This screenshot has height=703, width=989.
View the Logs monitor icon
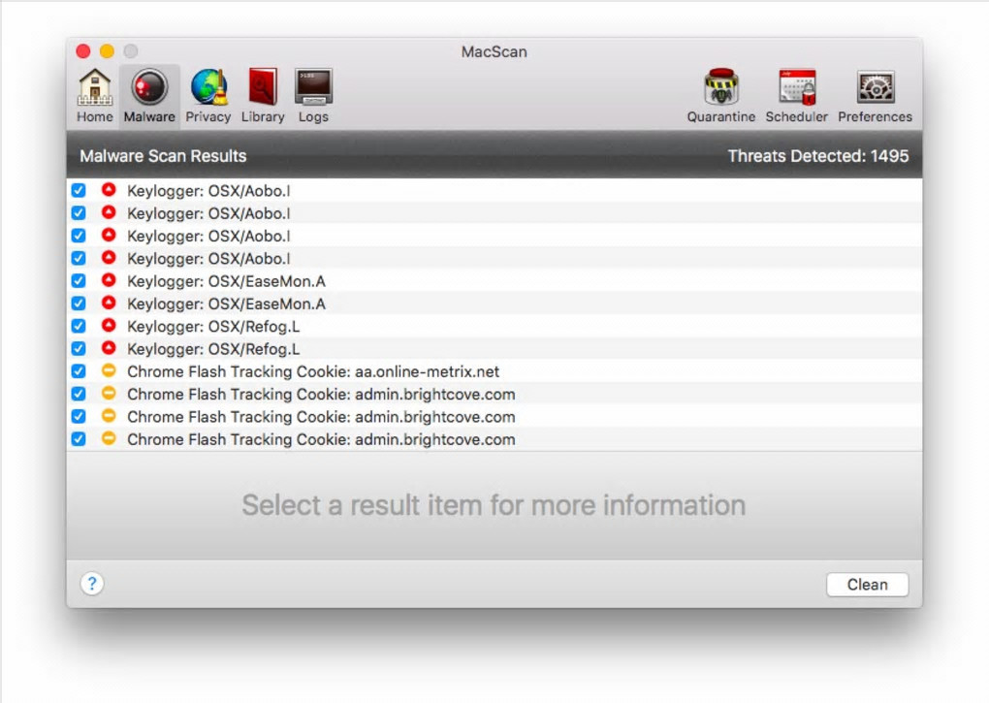point(313,96)
